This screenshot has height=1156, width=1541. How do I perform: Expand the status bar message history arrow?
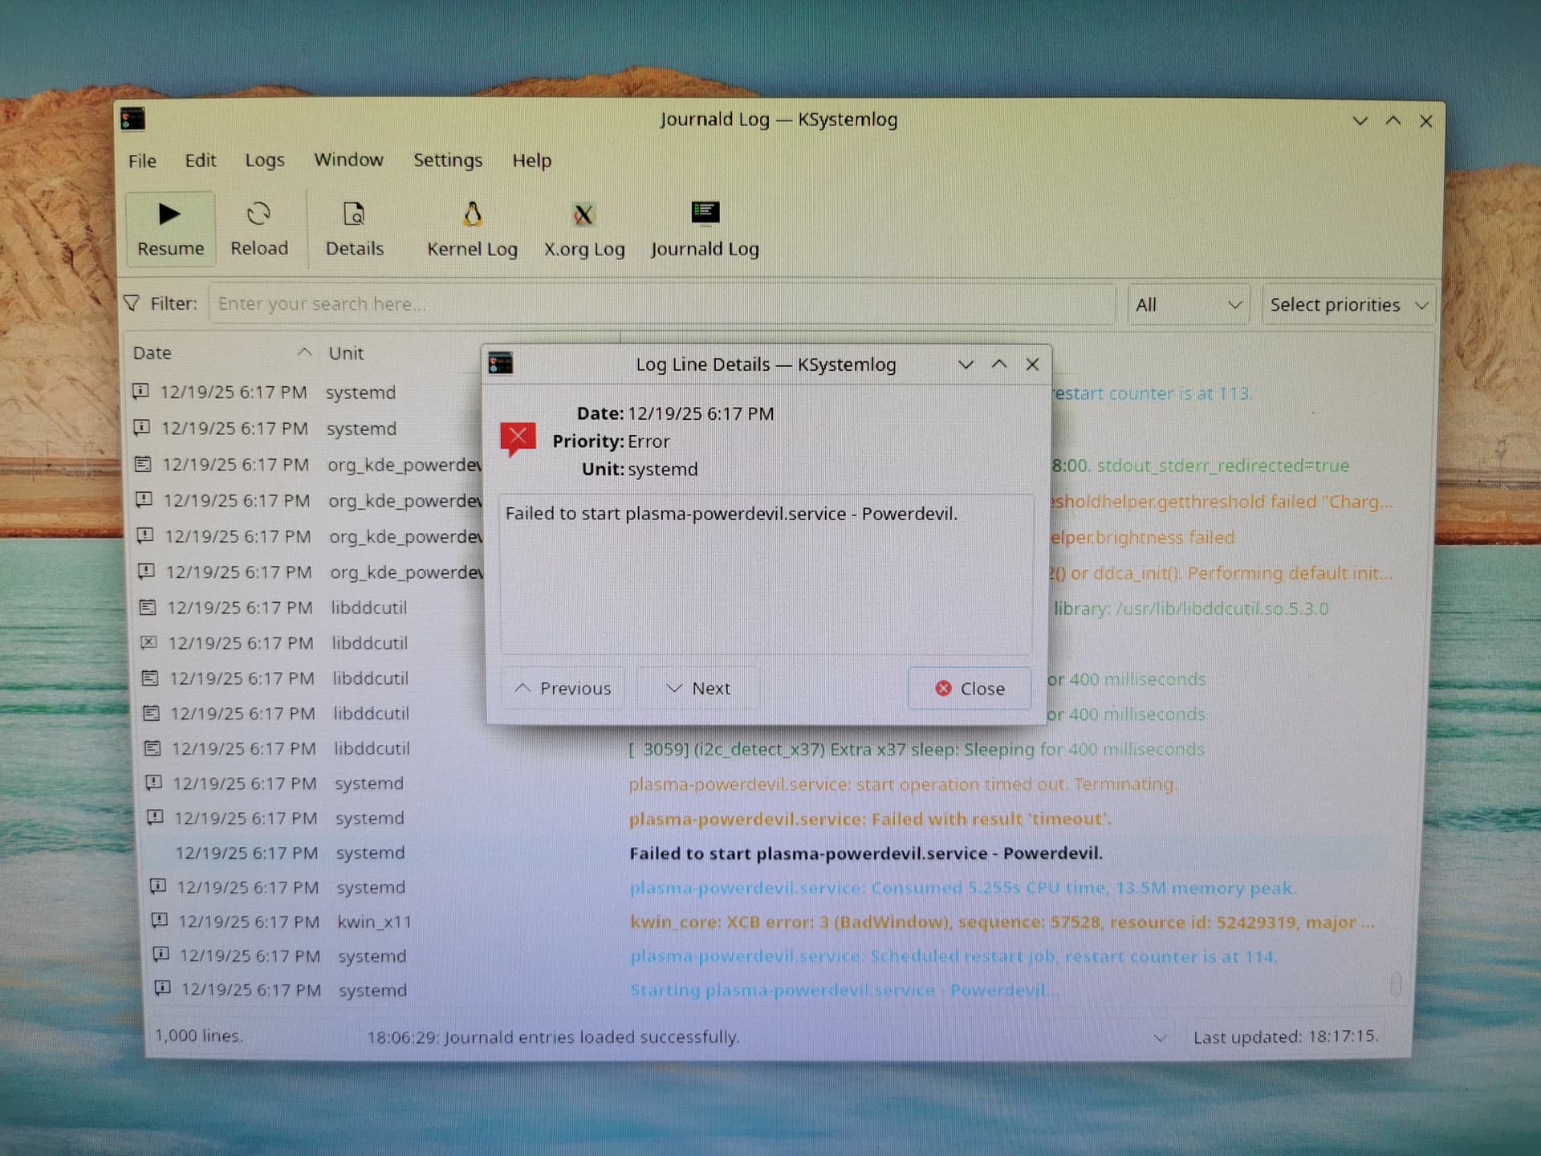pos(1160,1038)
